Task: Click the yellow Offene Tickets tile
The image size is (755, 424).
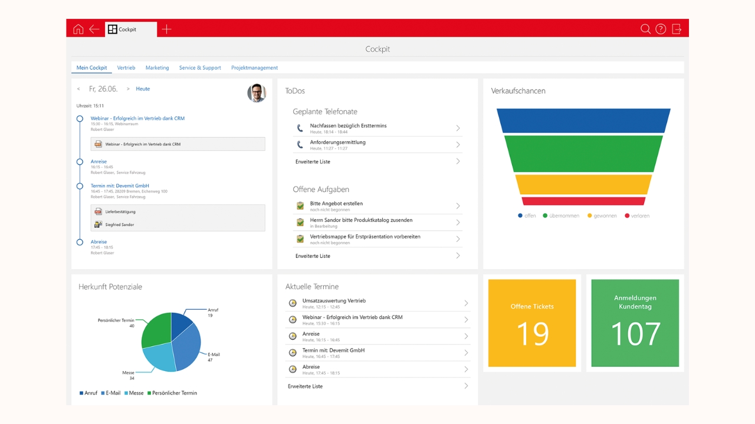Action: pos(532,323)
